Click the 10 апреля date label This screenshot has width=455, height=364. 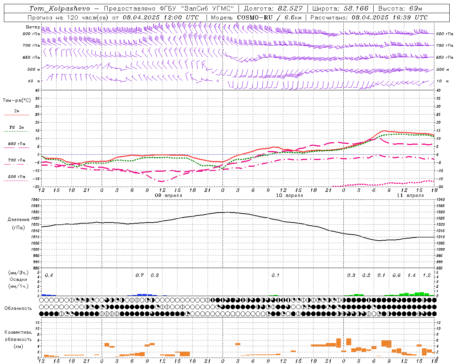[289, 196]
